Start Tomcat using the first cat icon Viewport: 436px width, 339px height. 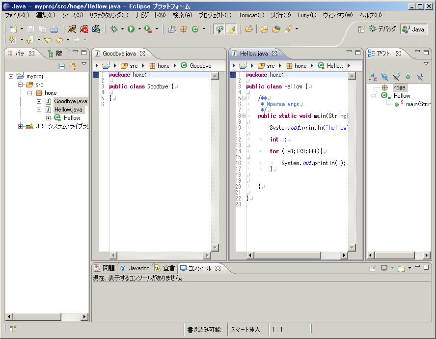click(72, 29)
